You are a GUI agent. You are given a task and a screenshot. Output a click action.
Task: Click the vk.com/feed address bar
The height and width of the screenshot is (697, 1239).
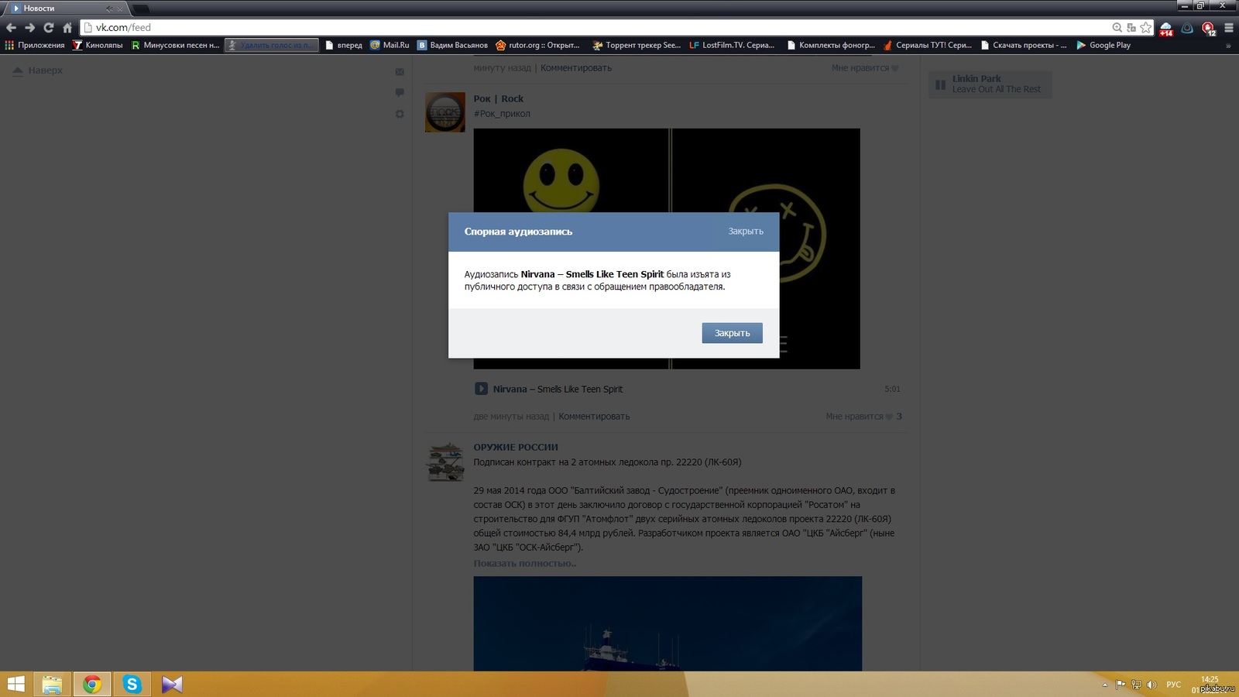pos(596,28)
